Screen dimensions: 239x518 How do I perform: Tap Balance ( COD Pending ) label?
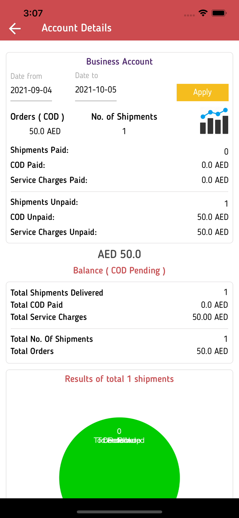(119, 270)
